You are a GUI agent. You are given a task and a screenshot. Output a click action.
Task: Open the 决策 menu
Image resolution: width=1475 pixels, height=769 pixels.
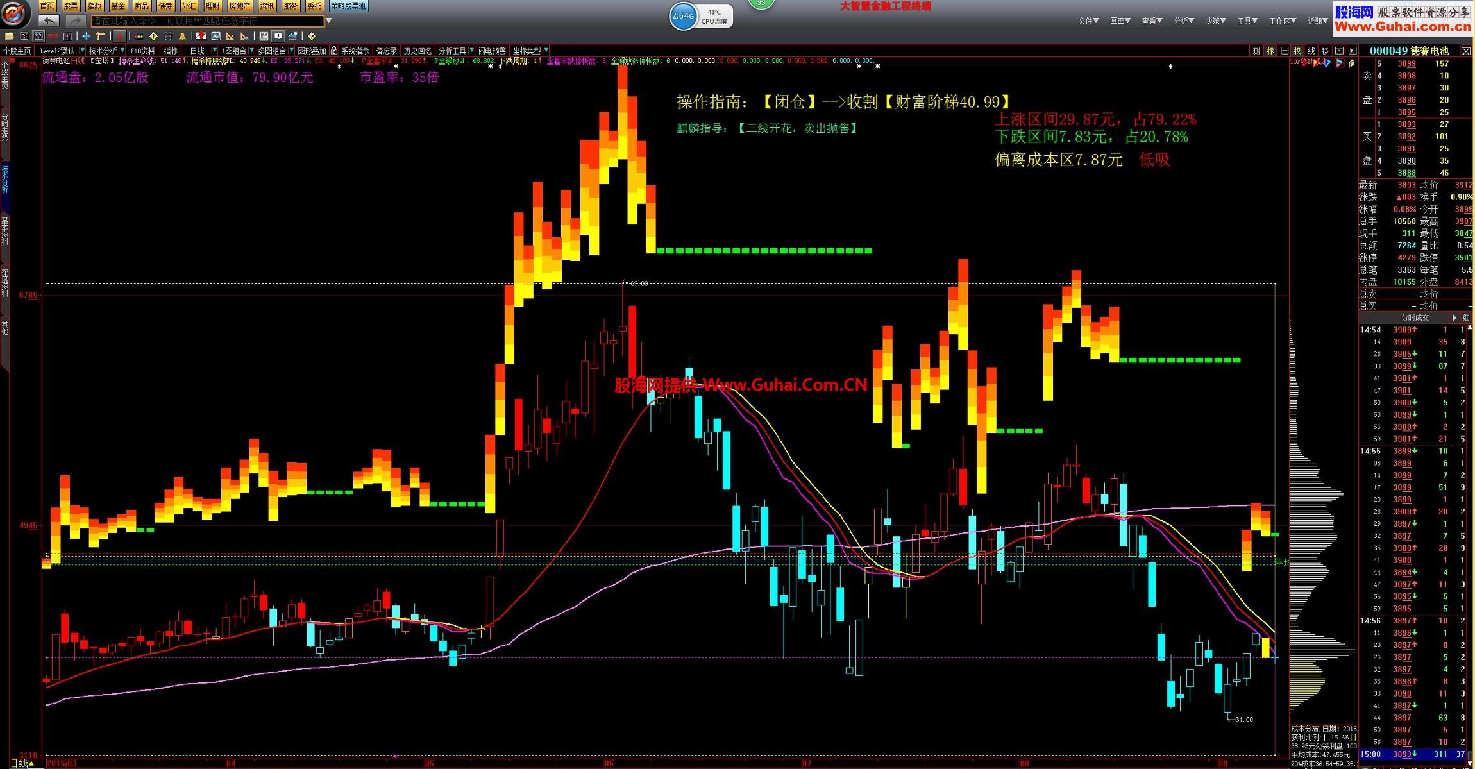click(1215, 21)
